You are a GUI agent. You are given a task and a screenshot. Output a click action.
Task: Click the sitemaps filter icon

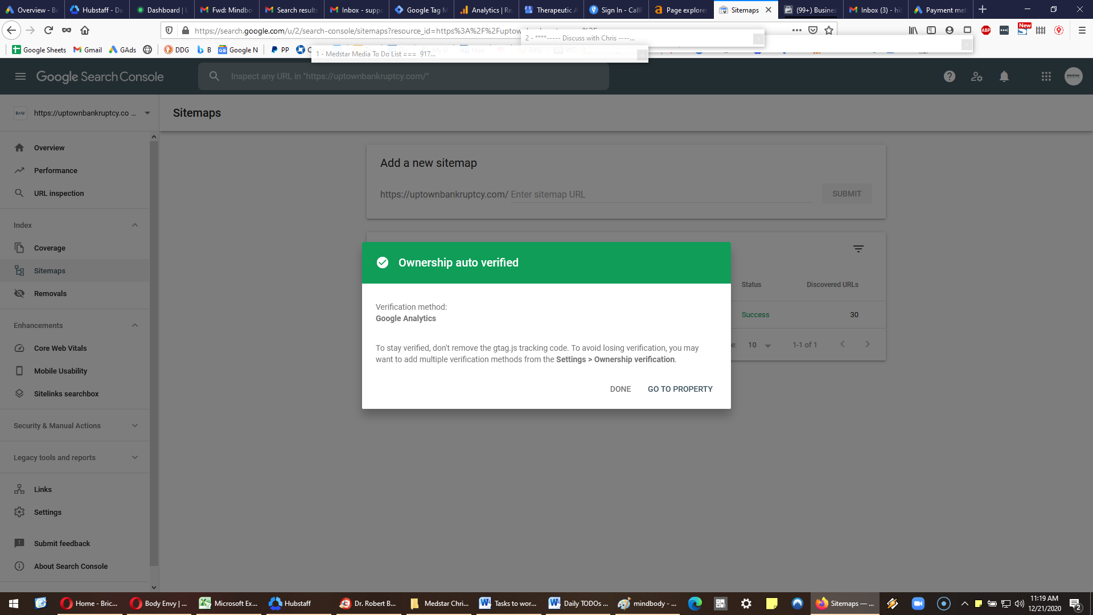tap(858, 249)
